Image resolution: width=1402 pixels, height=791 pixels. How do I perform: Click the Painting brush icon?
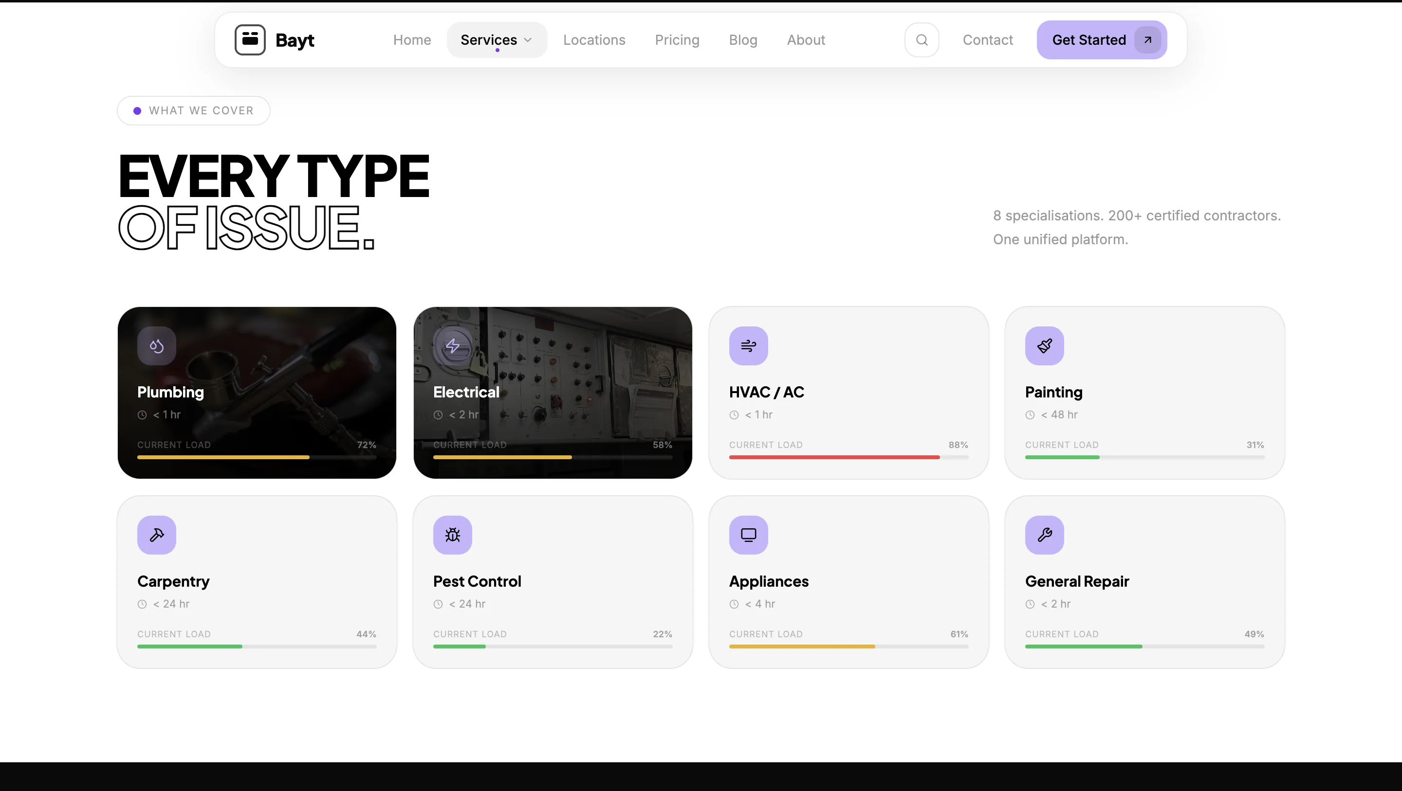(x=1044, y=345)
